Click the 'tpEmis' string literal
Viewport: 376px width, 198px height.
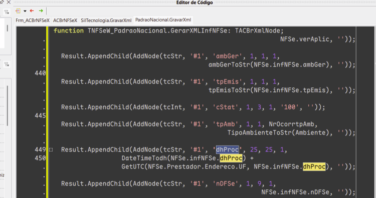point(227,82)
